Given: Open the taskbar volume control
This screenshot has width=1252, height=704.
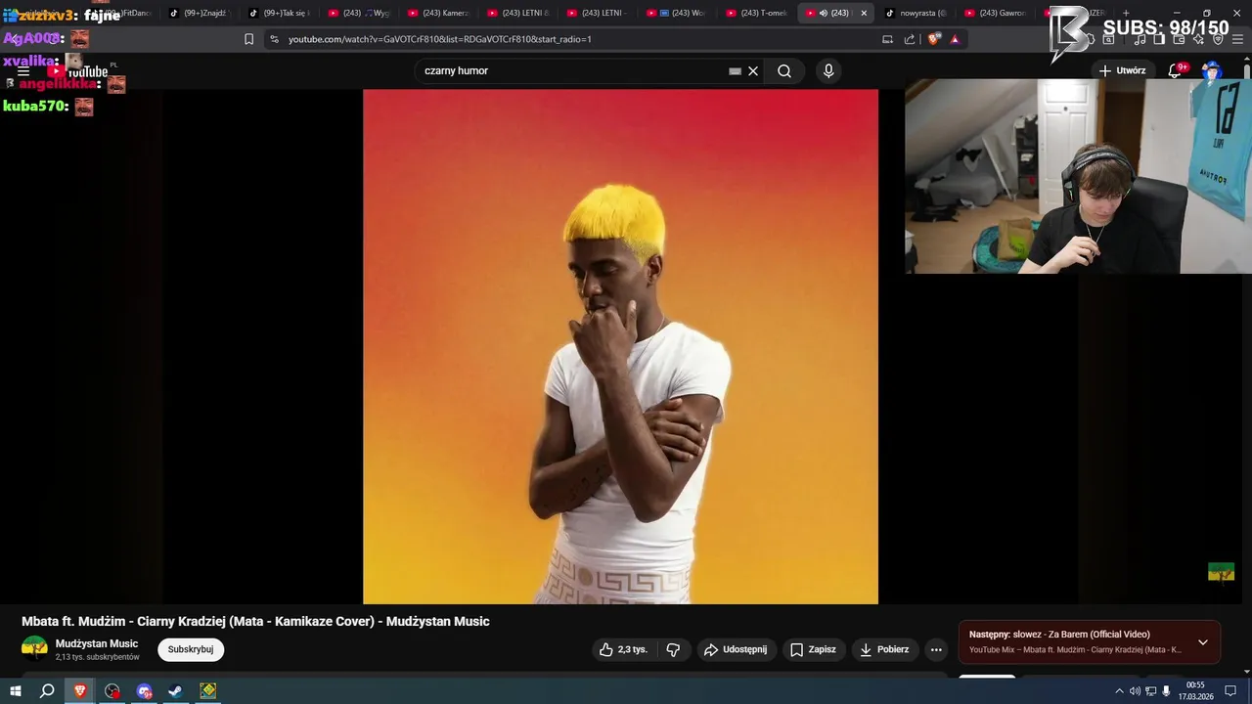Looking at the screenshot, I should pyautogui.click(x=1135, y=691).
